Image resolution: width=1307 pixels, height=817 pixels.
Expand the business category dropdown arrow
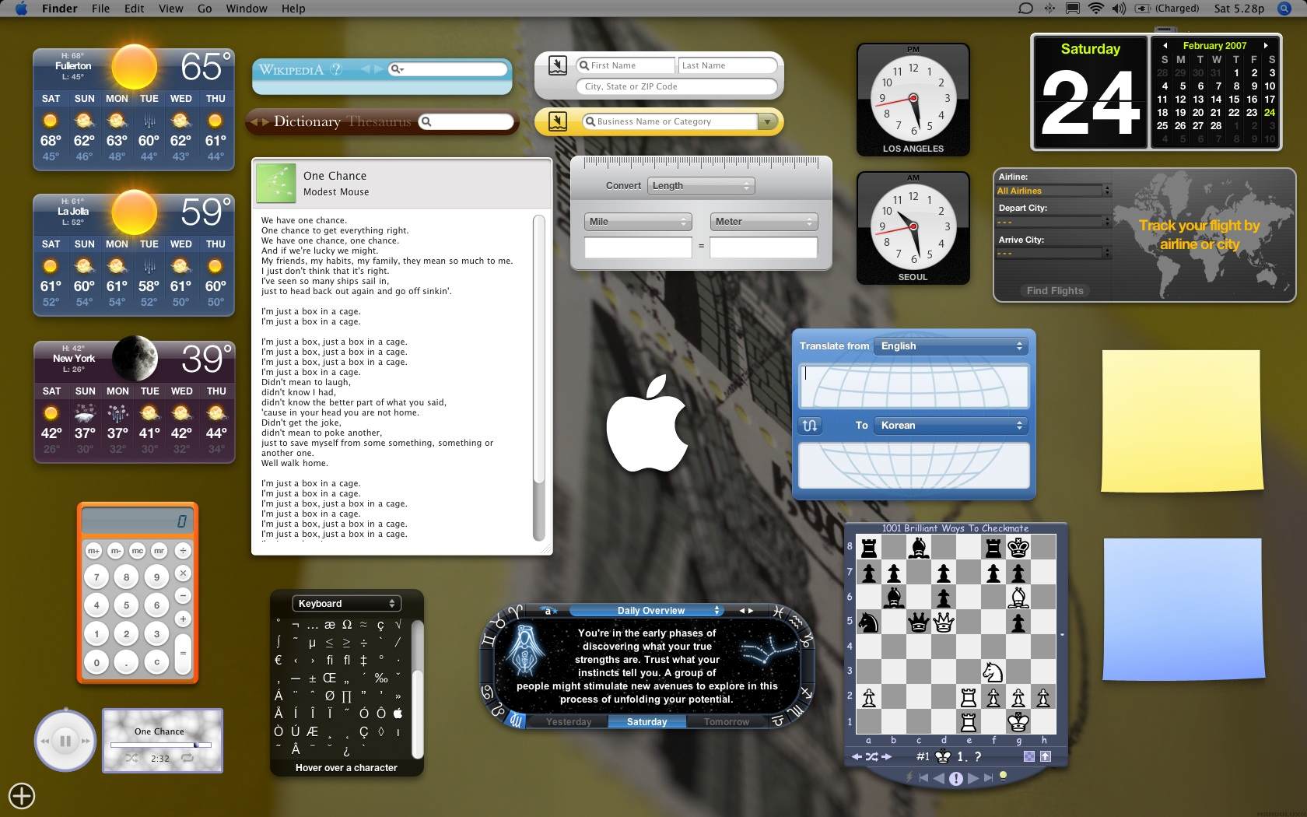click(768, 121)
